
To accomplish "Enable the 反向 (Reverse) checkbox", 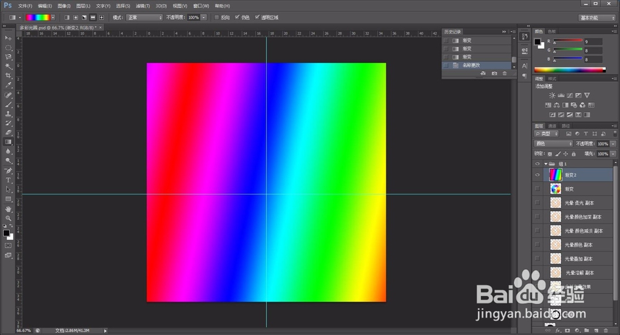I will [x=216, y=17].
